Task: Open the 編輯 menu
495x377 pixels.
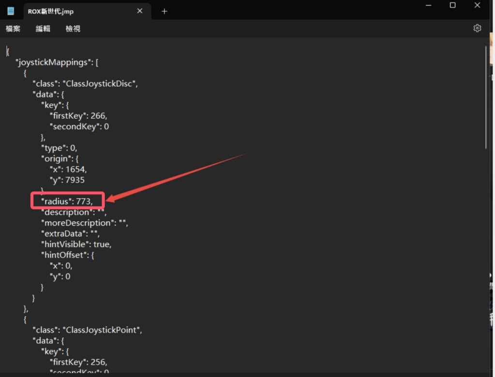Action: (x=43, y=29)
